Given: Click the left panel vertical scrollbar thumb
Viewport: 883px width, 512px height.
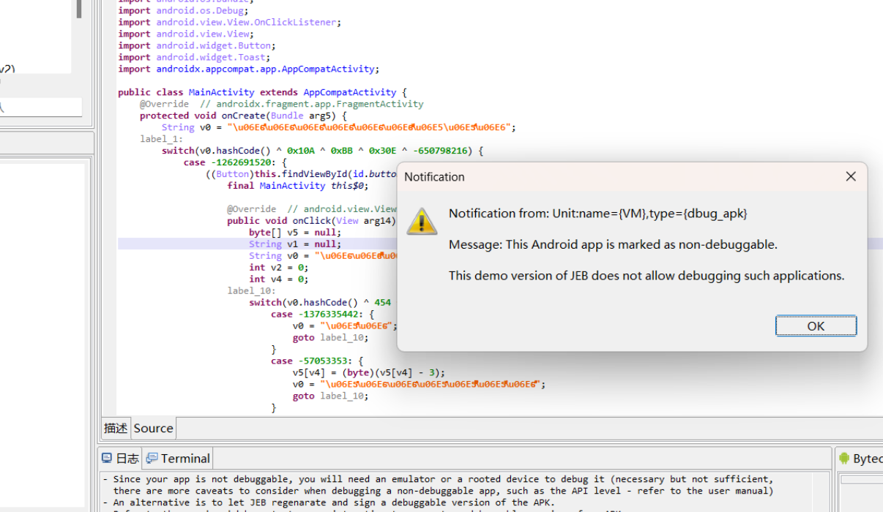Looking at the screenshot, I should 79,9.
